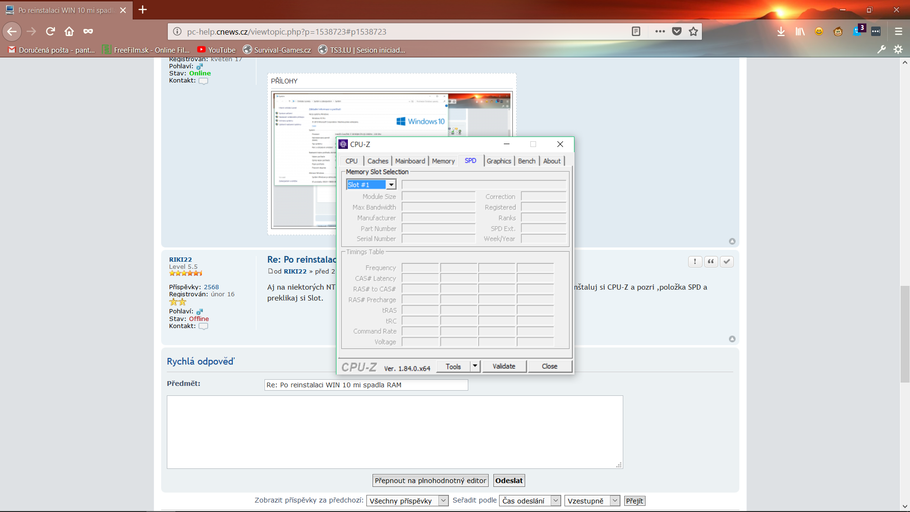Focus the Předmět subject field
The height and width of the screenshot is (512, 910).
(x=366, y=385)
